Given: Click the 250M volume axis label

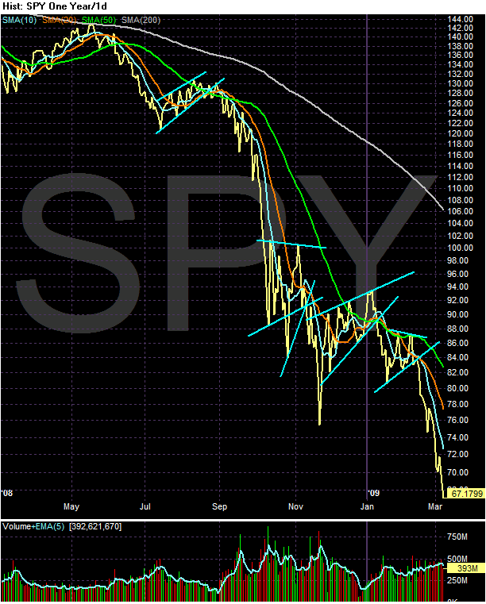Looking at the screenshot, I should 457,580.
